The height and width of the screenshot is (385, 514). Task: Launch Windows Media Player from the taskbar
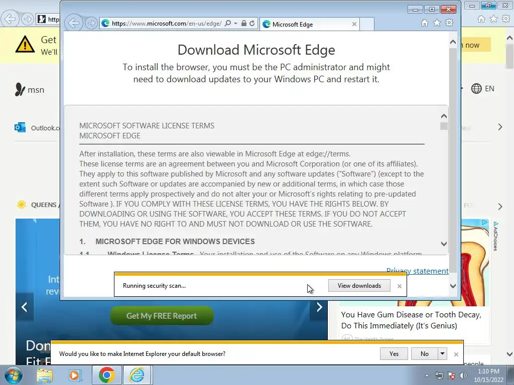point(75,375)
